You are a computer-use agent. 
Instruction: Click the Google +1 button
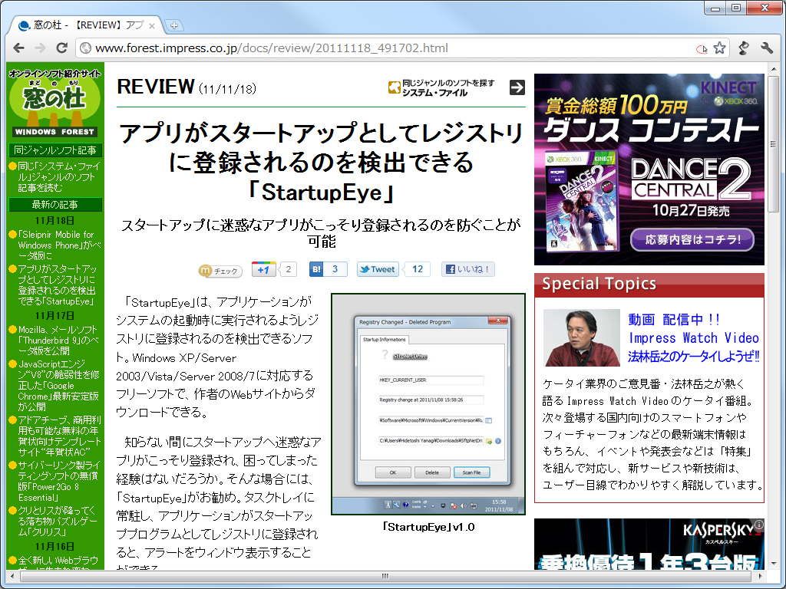[264, 269]
